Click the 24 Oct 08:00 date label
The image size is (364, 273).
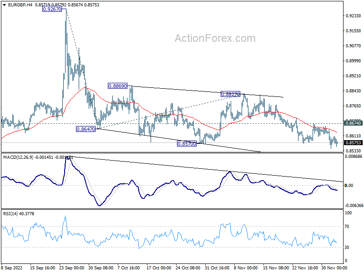(x=188, y=268)
